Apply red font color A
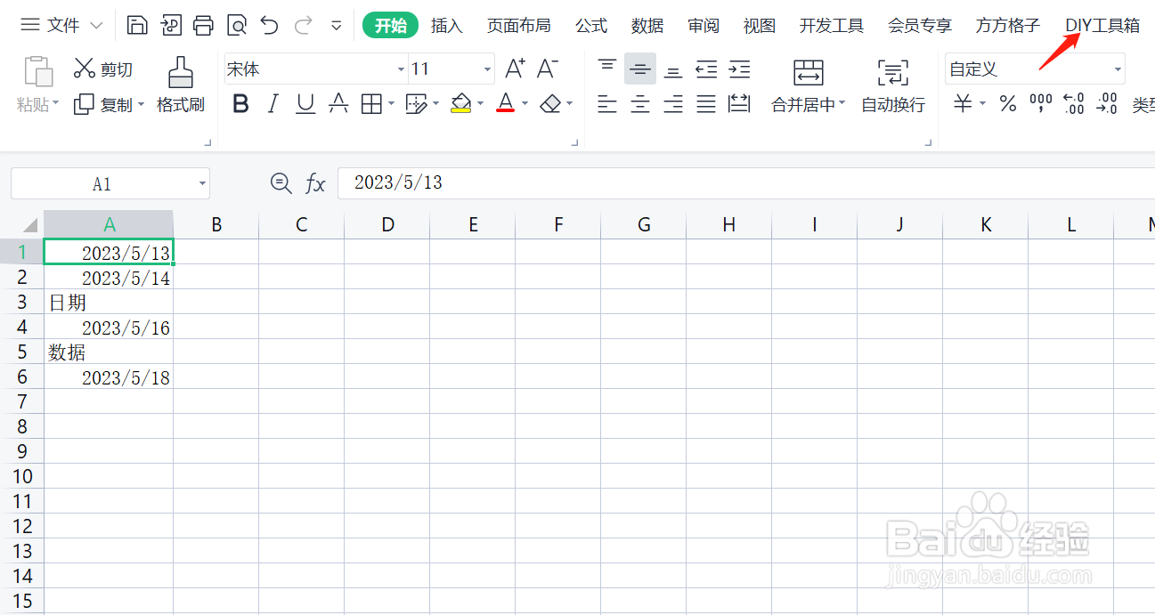The image size is (1155, 615). 506,104
